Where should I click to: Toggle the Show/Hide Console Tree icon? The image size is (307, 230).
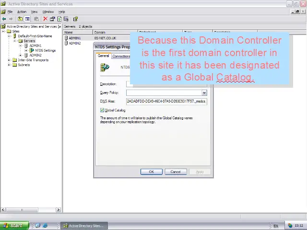(x=27, y=19)
